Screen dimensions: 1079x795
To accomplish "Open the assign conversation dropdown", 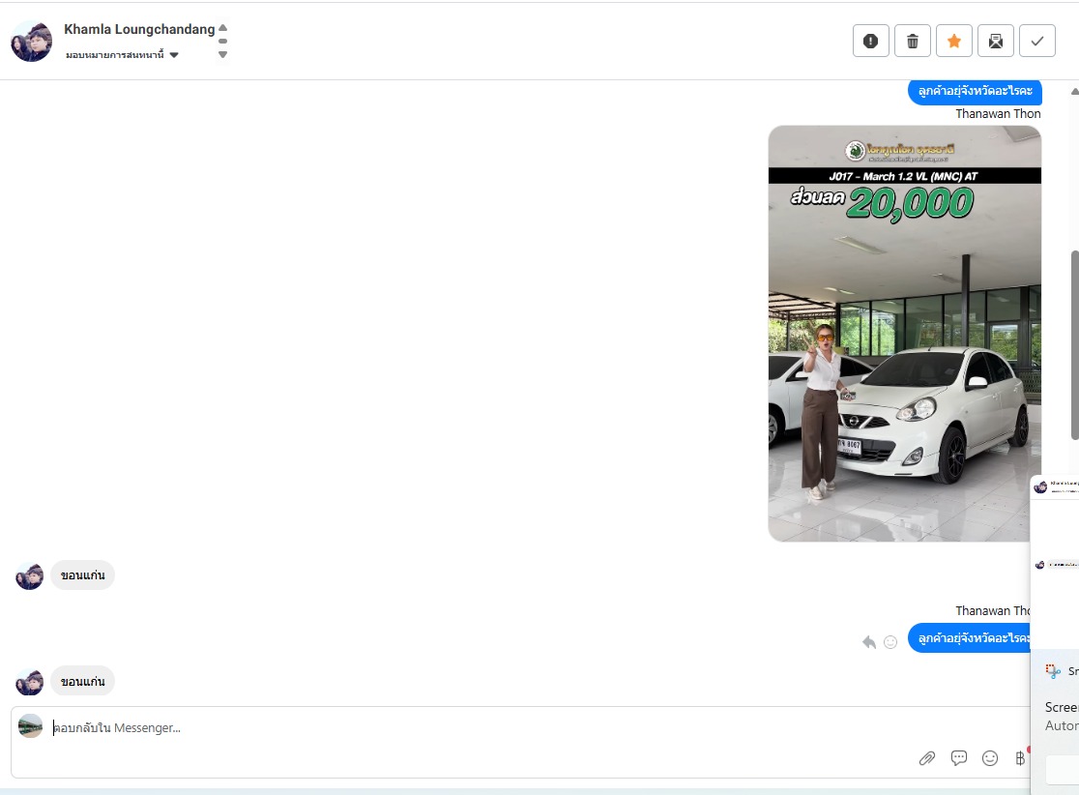I will [x=122, y=54].
